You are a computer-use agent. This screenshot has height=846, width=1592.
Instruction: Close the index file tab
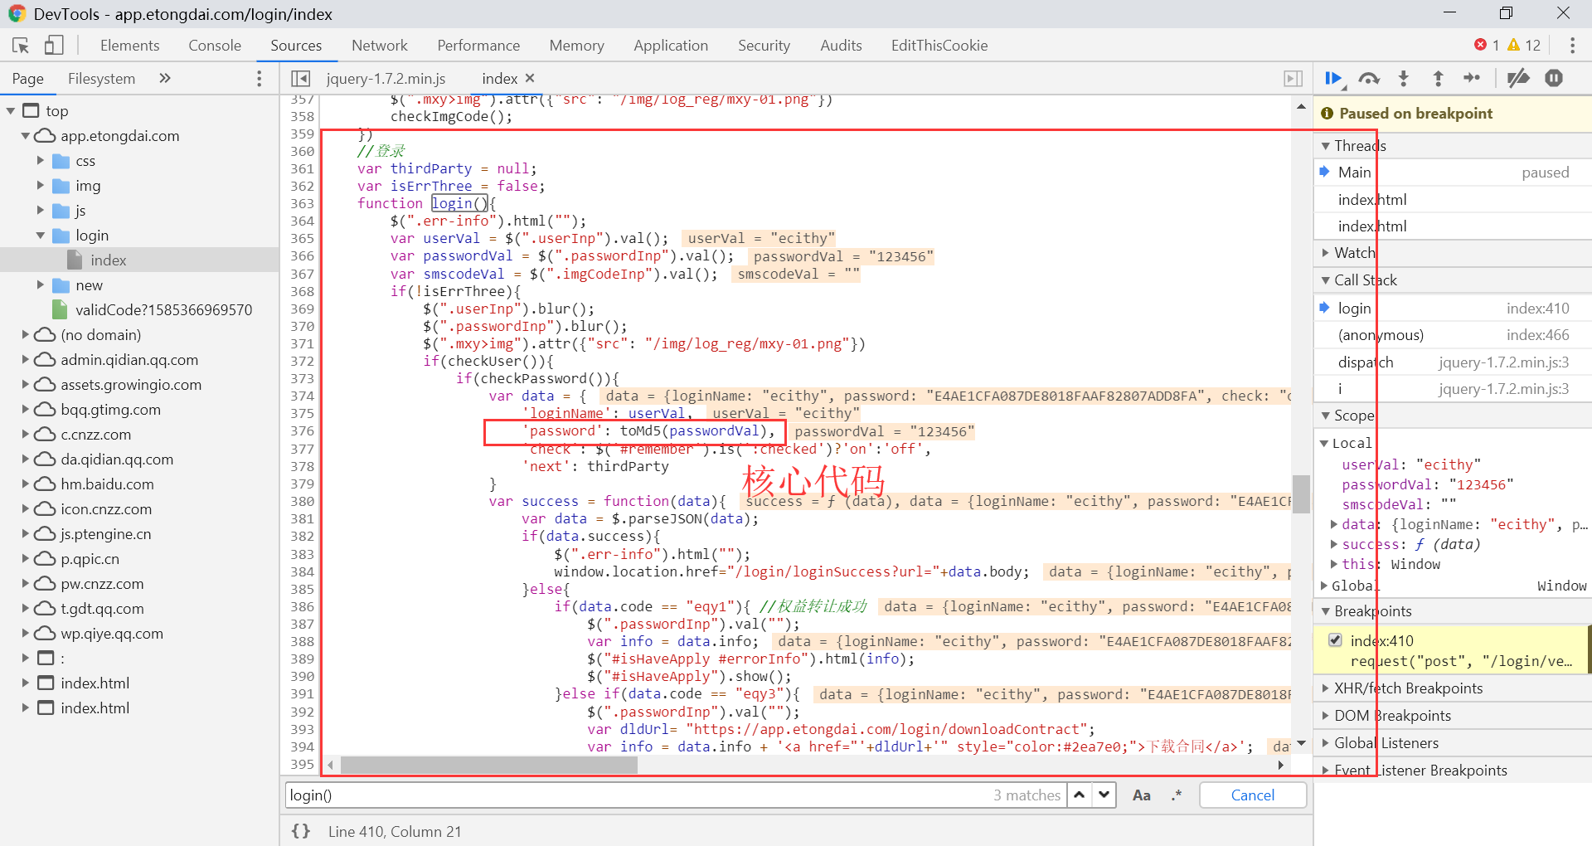pos(530,78)
